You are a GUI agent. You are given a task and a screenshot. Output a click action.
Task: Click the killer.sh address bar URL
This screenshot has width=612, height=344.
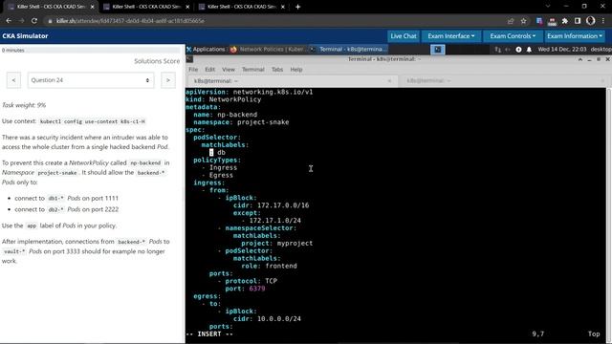(130, 21)
